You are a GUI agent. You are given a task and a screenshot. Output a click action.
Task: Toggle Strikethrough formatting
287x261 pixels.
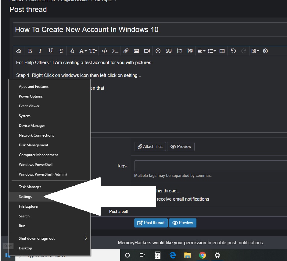[x=61, y=51]
